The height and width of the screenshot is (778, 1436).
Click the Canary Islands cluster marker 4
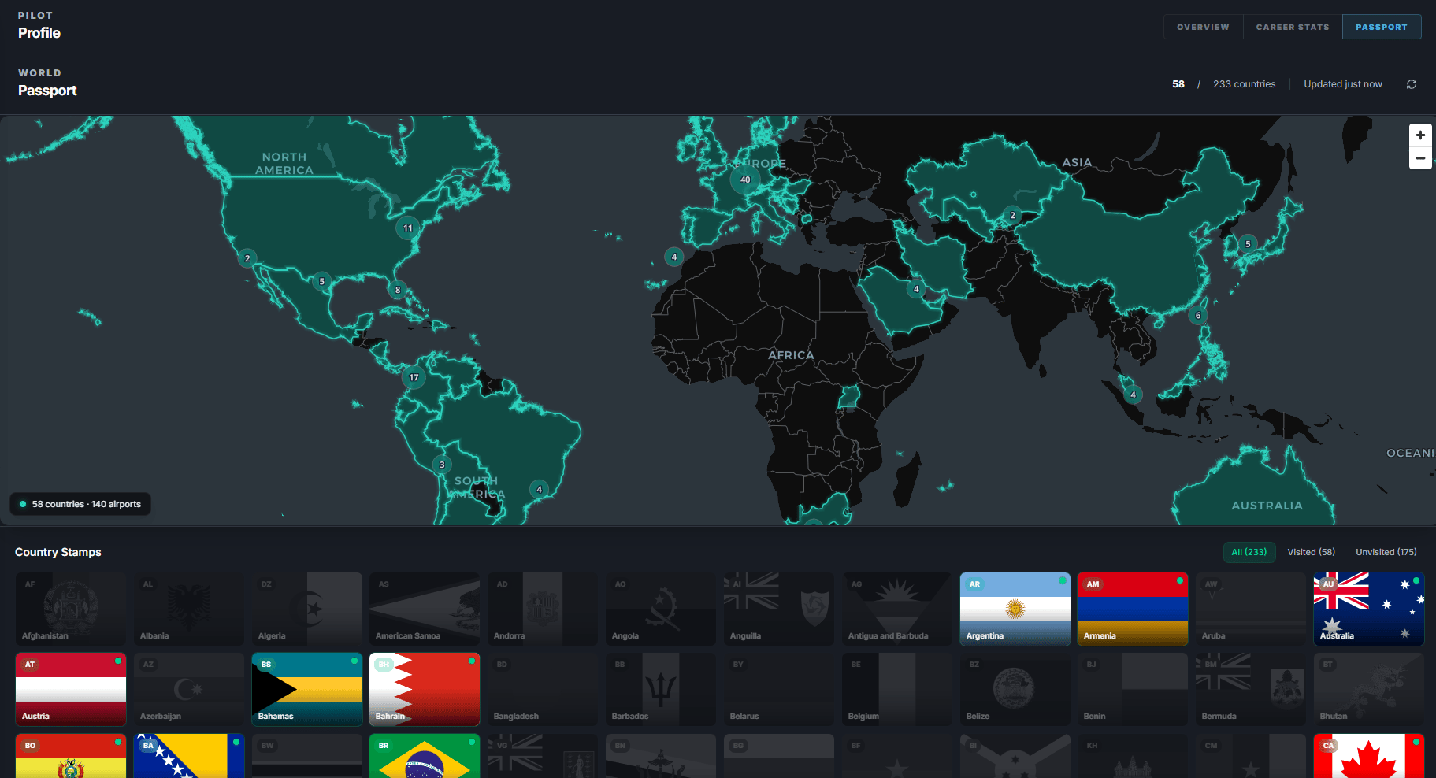(x=673, y=257)
